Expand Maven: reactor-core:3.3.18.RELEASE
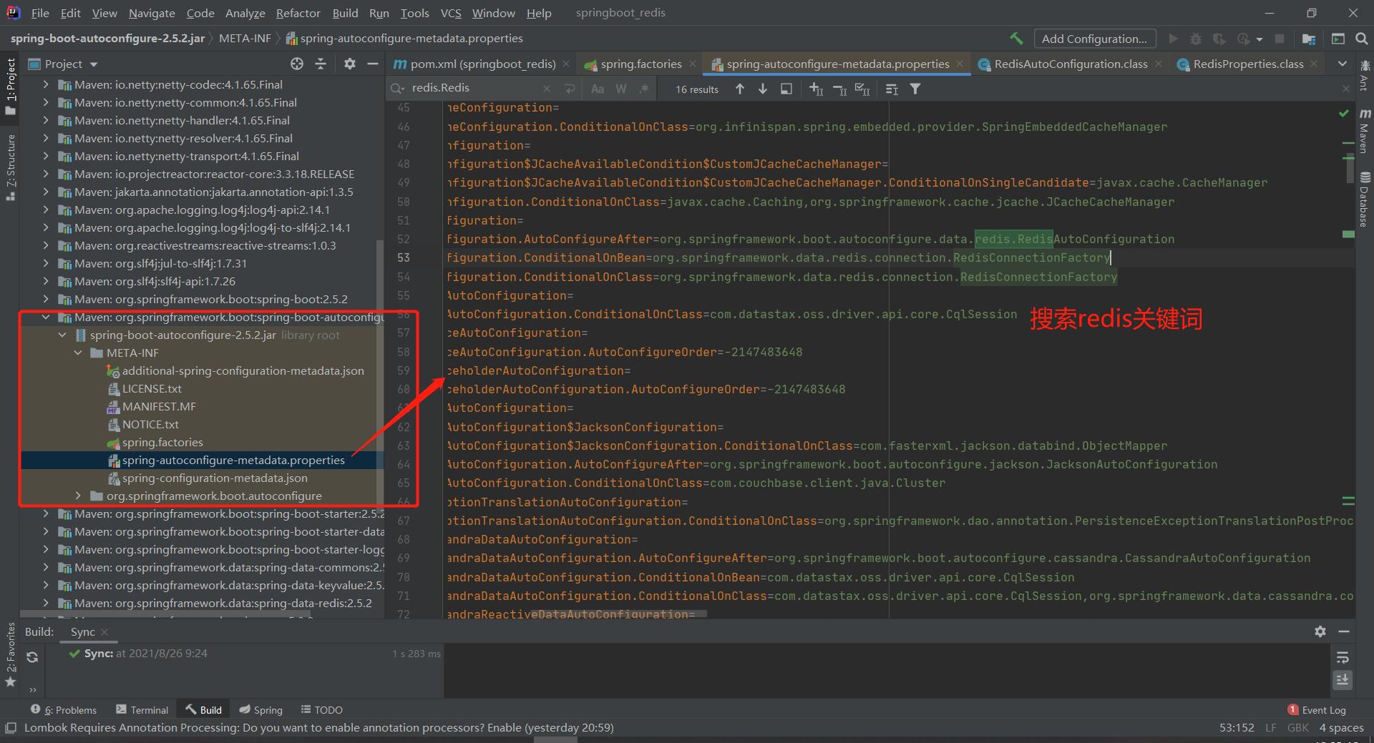The image size is (1374, 743). coord(46,174)
